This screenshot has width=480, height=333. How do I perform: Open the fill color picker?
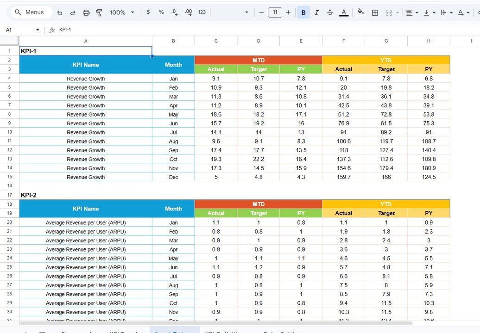click(361, 12)
